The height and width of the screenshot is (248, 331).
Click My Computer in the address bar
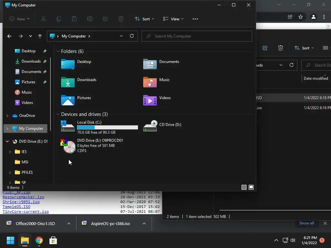coord(74,36)
